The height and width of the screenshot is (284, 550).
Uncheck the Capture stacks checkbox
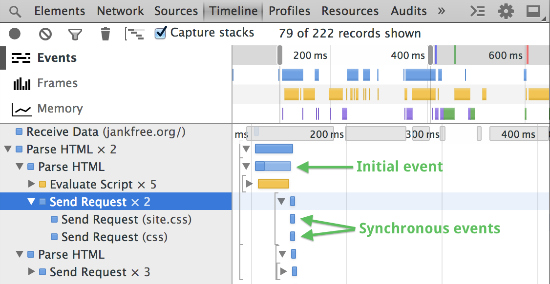click(x=160, y=33)
